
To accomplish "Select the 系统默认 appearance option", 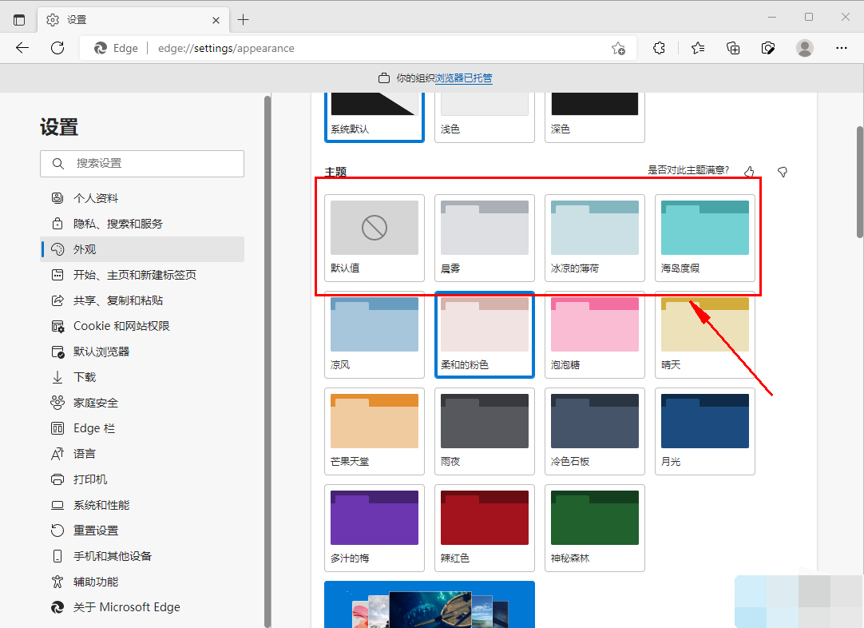I will click(x=374, y=116).
